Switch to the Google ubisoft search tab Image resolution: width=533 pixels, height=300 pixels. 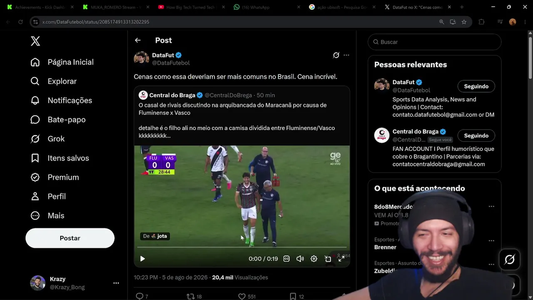[x=342, y=7]
